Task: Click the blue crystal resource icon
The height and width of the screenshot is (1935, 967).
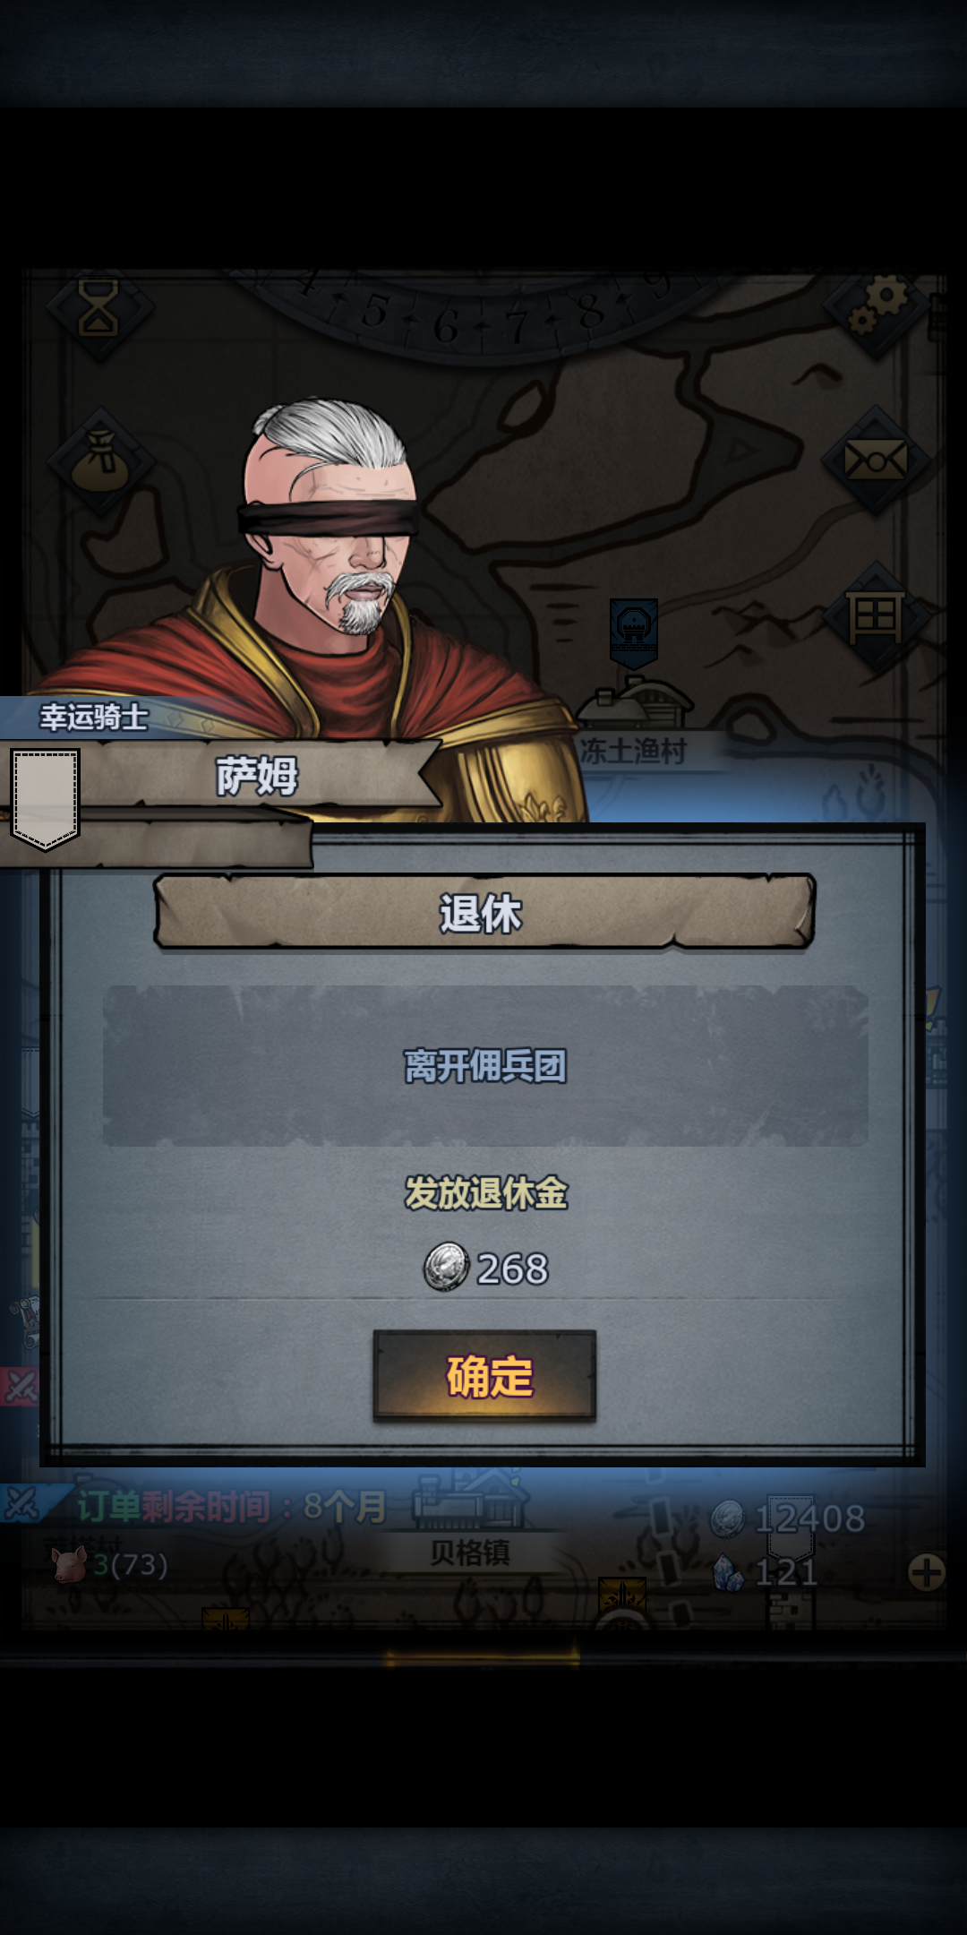Action: click(x=728, y=1572)
